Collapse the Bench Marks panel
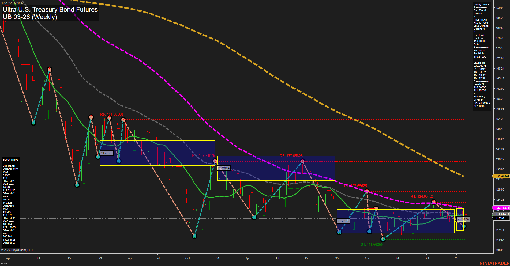510x266 pixels. pos(10,159)
